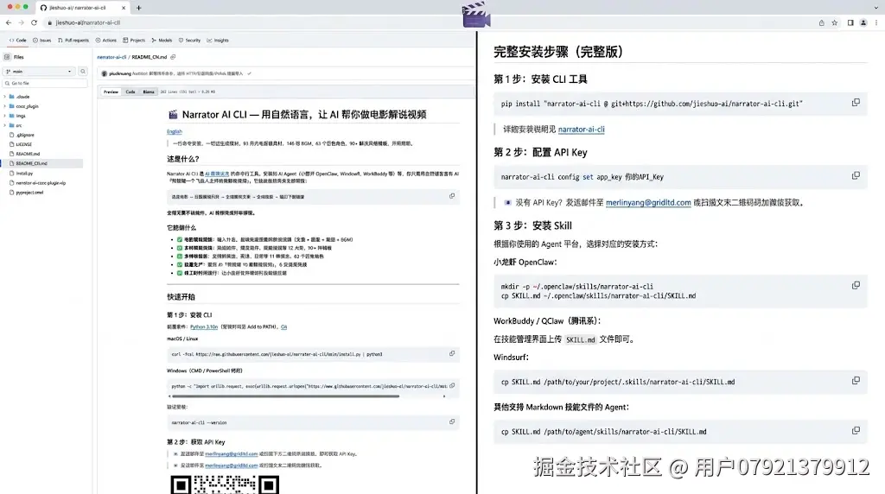Copy the config set app_key command
885x494 pixels.
856,176
